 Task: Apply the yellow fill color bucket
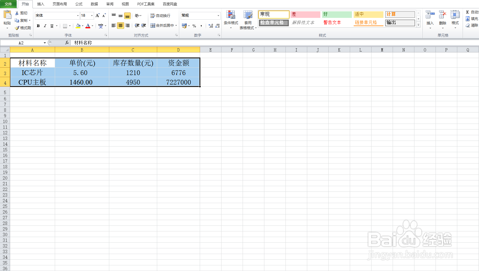(x=78, y=26)
